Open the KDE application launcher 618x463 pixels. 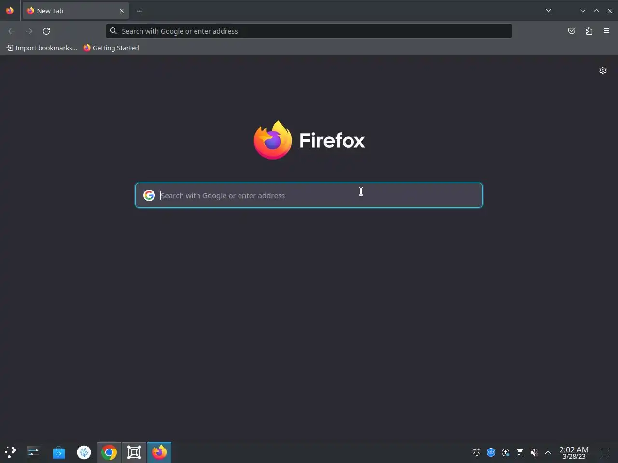pyautogui.click(x=11, y=452)
